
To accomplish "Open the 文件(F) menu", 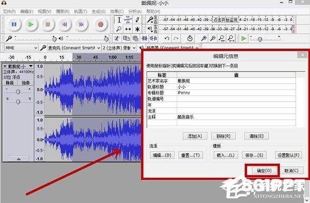I will 9,11.
